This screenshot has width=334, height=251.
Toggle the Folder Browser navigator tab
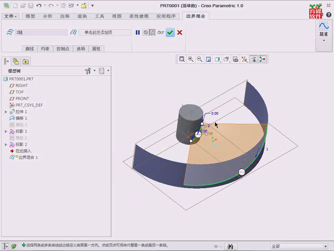tap(16, 61)
